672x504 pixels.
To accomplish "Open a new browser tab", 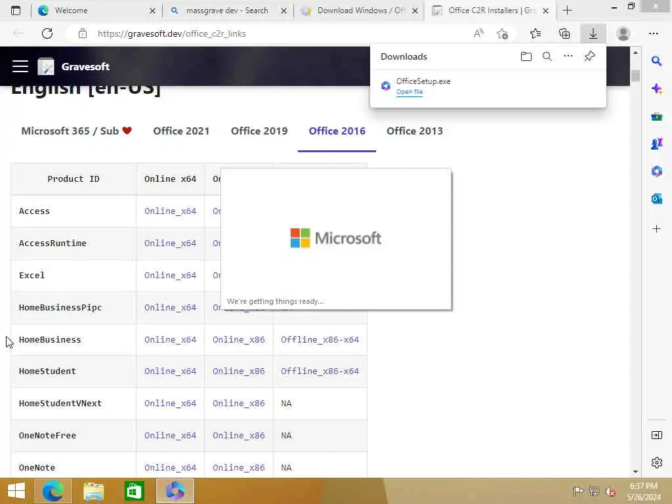I will pyautogui.click(x=568, y=10).
